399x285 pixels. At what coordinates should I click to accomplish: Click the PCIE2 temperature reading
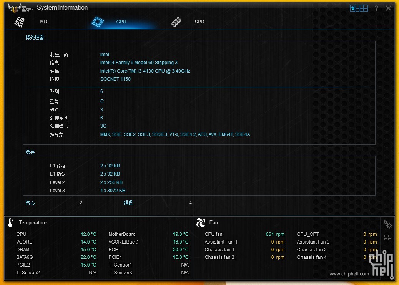88,265
